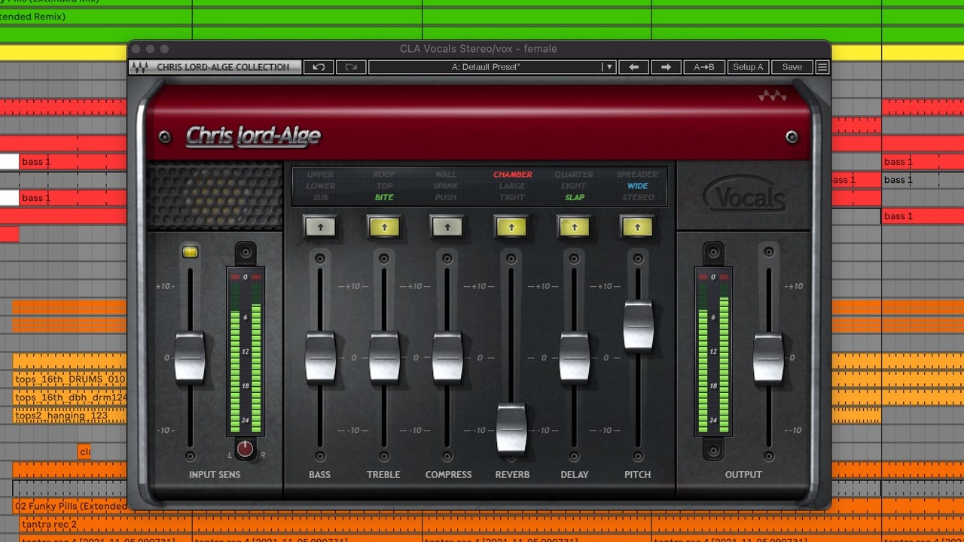This screenshot has width=964, height=542.
Task: Click the Output fader handle
Action: (x=768, y=357)
